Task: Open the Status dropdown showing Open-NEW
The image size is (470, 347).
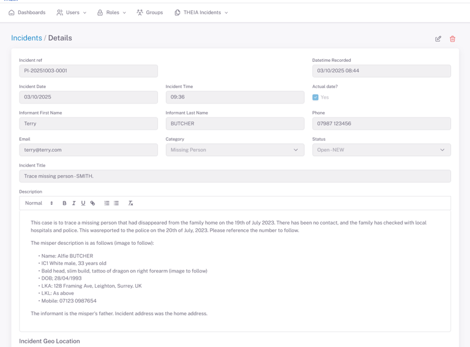Action: [x=381, y=150]
